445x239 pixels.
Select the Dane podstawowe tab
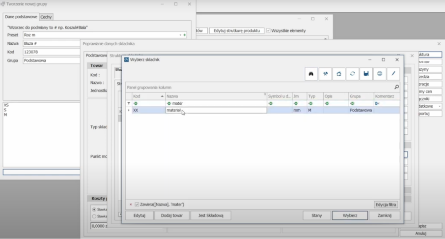(x=21, y=17)
